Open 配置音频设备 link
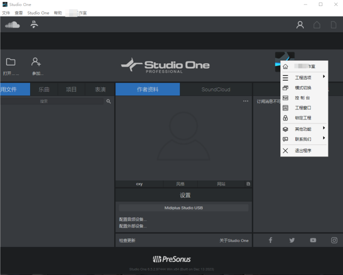This screenshot has height=275, width=343. pyautogui.click(x=133, y=219)
